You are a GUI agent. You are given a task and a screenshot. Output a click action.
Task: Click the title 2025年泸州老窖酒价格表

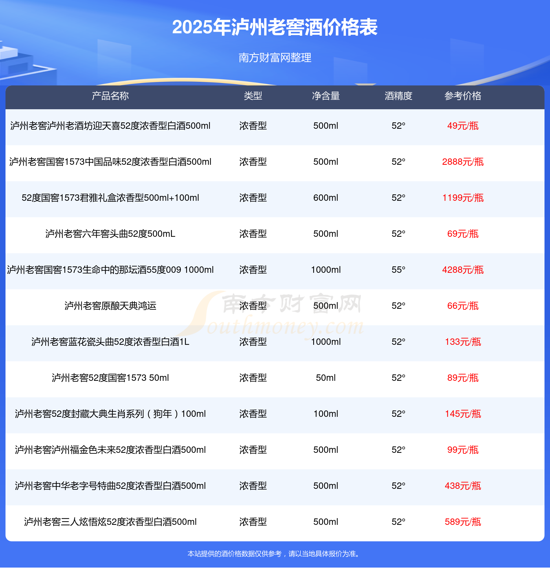[x=275, y=27]
